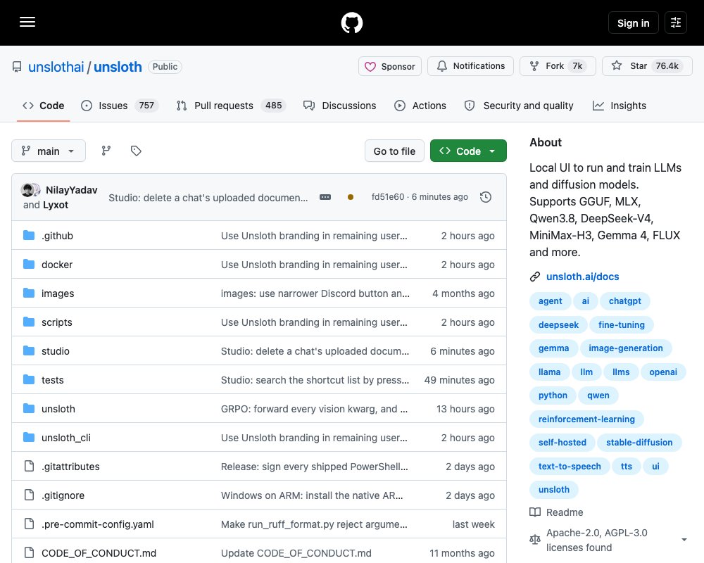Select the image-generation topic tag

click(625, 348)
